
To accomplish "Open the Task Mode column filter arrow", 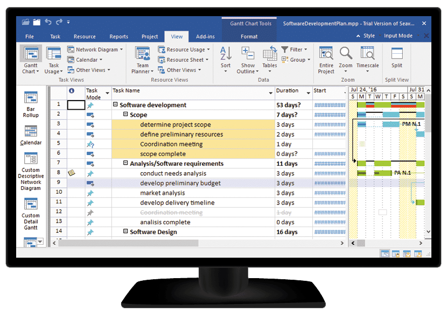I will [x=107, y=93].
